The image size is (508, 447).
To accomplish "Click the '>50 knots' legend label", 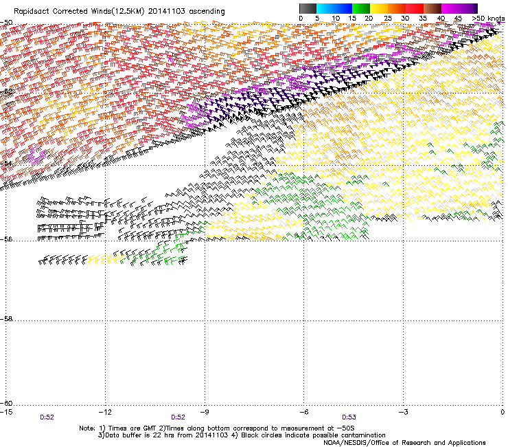I will tap(488, 19).
